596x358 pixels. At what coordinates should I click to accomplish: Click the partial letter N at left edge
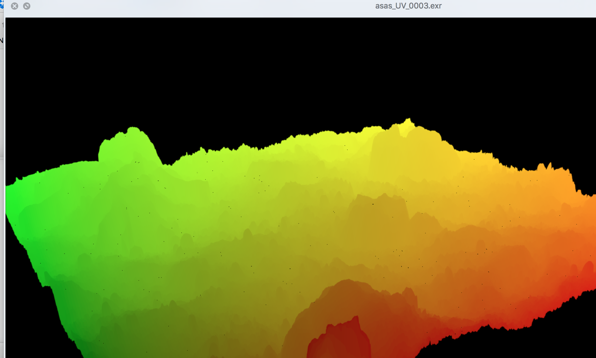pos(1,40)
